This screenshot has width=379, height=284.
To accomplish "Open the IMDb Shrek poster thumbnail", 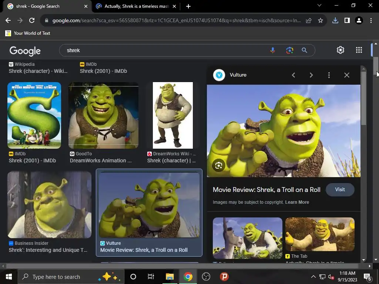I will tap(34, 115).
